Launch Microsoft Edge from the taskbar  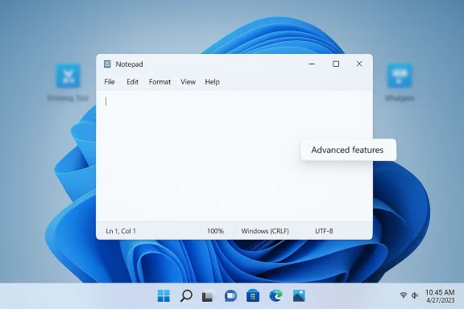[275, 295]
